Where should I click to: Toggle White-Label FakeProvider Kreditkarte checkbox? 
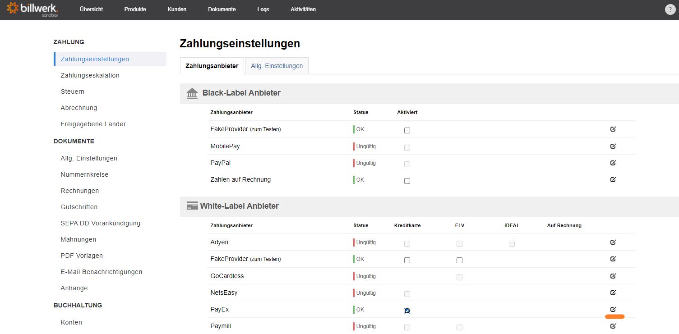[x=407, y=261]
